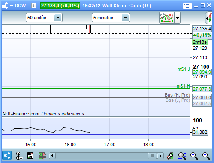Viewport: 214px width, 163px height.
Task: Open the order book bars icon
Action: click(x=42, y=156)
